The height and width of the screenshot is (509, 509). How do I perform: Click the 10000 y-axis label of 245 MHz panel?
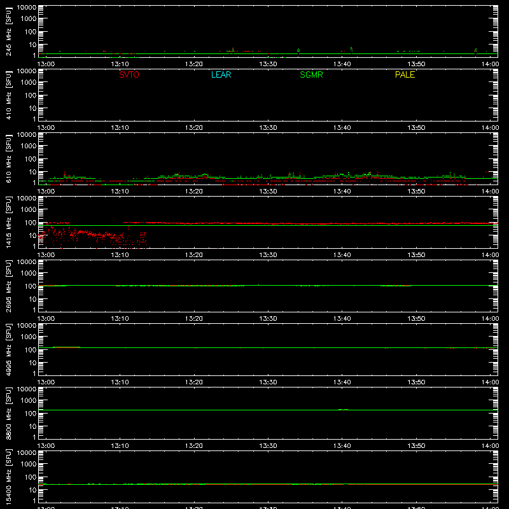tap(27, 8)
